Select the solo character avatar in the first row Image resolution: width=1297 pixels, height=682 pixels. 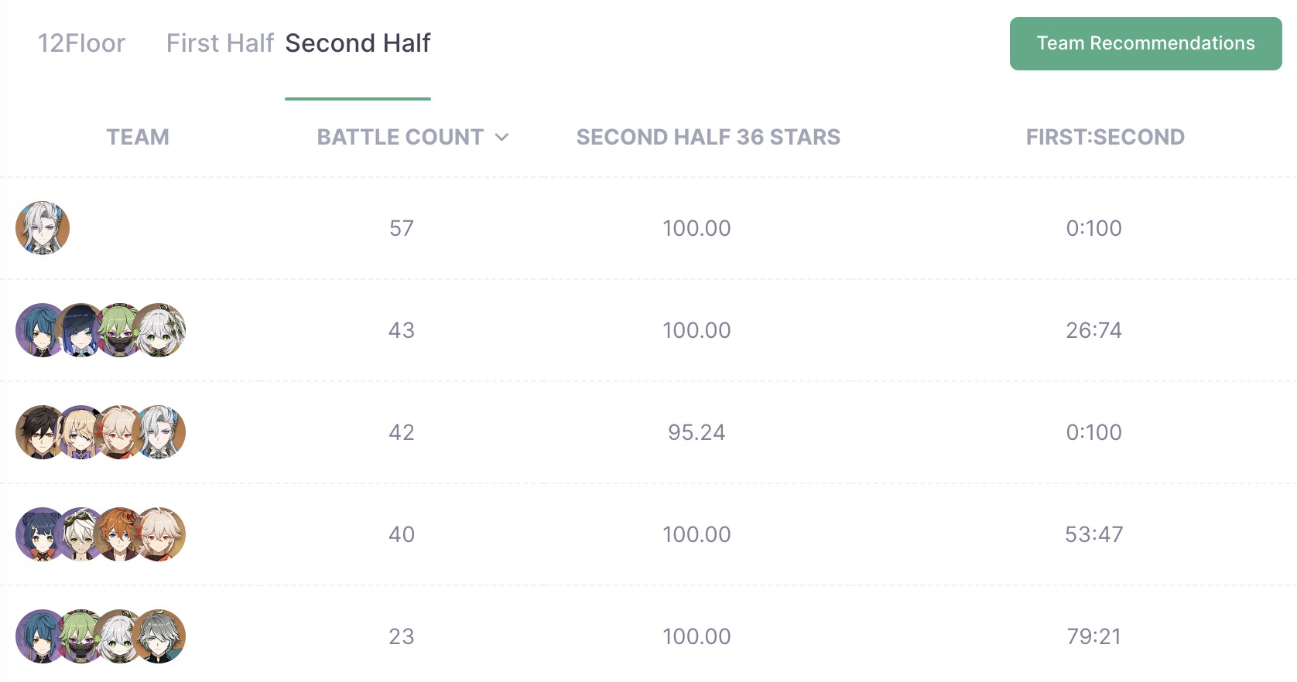coord(43,228)
